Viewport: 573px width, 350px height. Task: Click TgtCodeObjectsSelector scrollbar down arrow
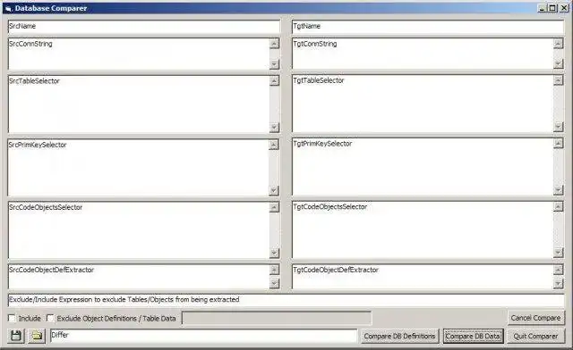click(558, 253)
